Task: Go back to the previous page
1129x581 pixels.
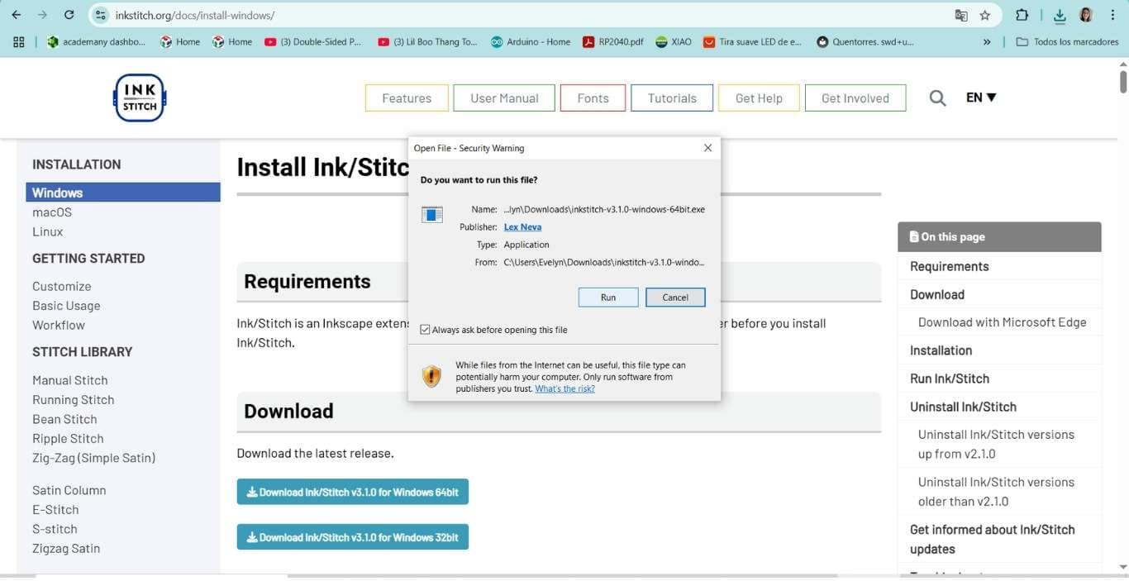Action: [16, 15]
